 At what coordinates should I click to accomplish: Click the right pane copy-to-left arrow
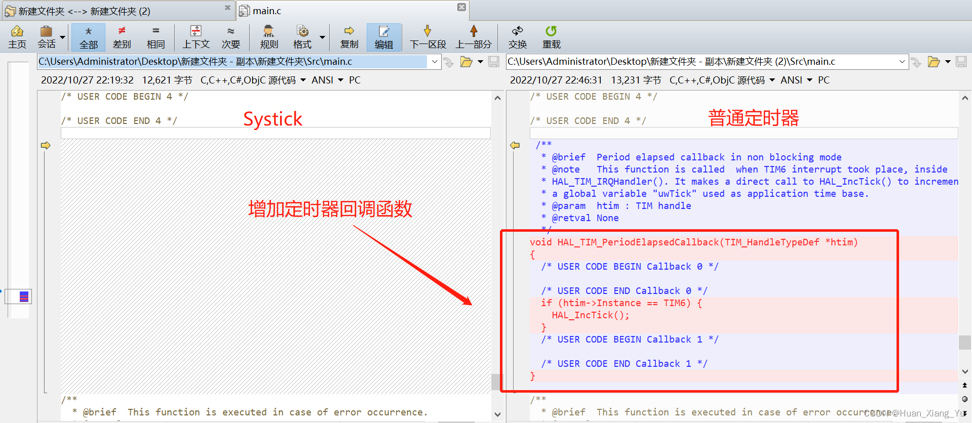click(x=515, y=145)
